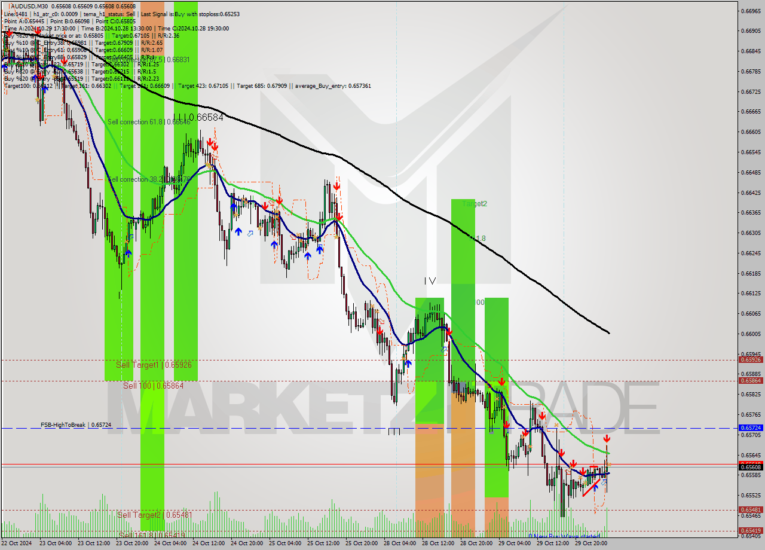Click the 0.65825 price axis value

click(x=751, y=395)
